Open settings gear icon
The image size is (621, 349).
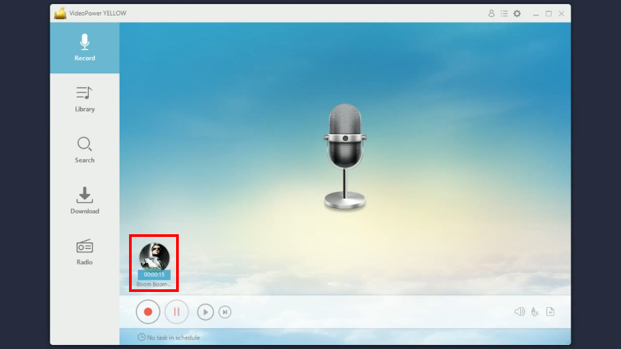517,13
